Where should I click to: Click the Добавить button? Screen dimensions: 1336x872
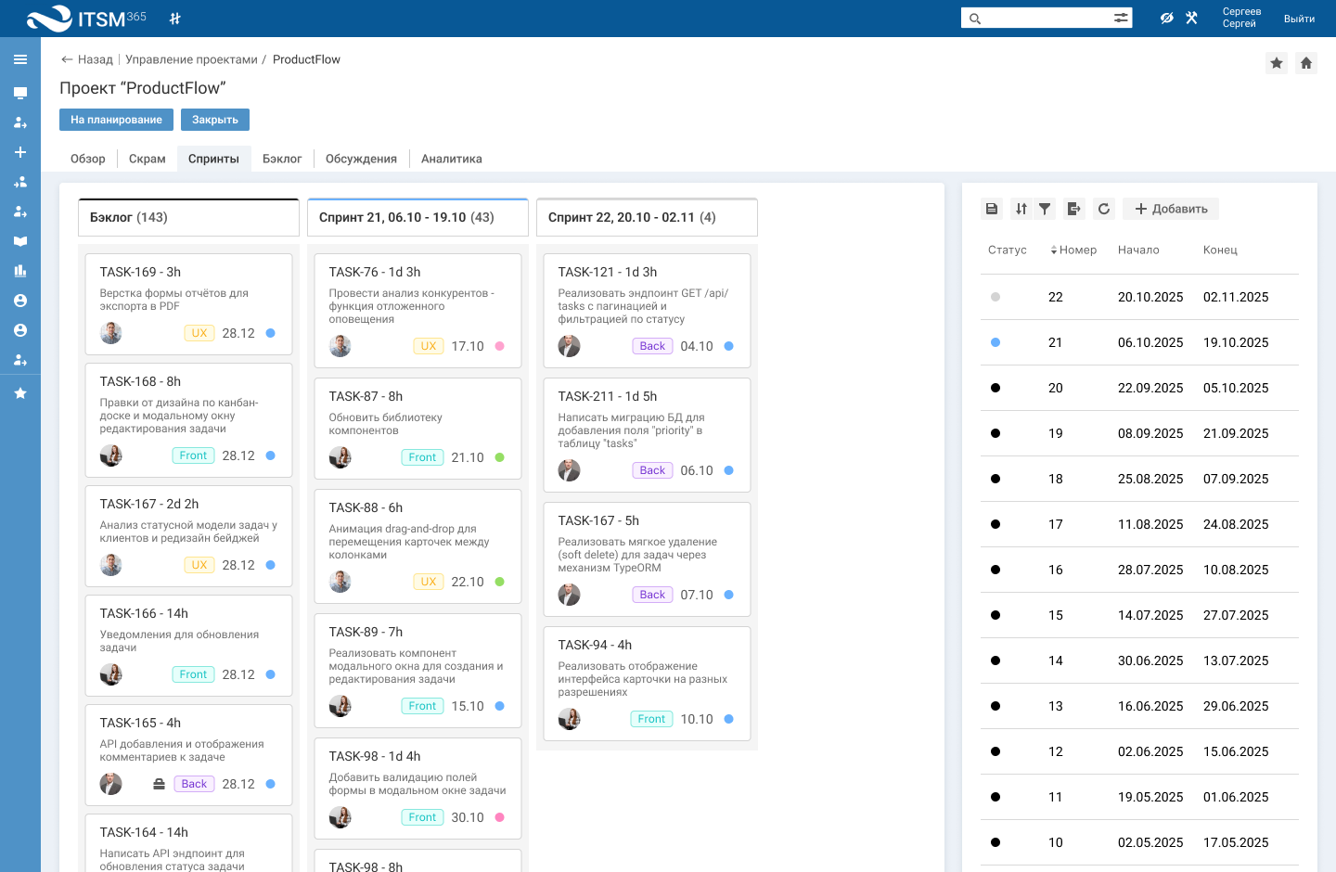(1171, 209)
